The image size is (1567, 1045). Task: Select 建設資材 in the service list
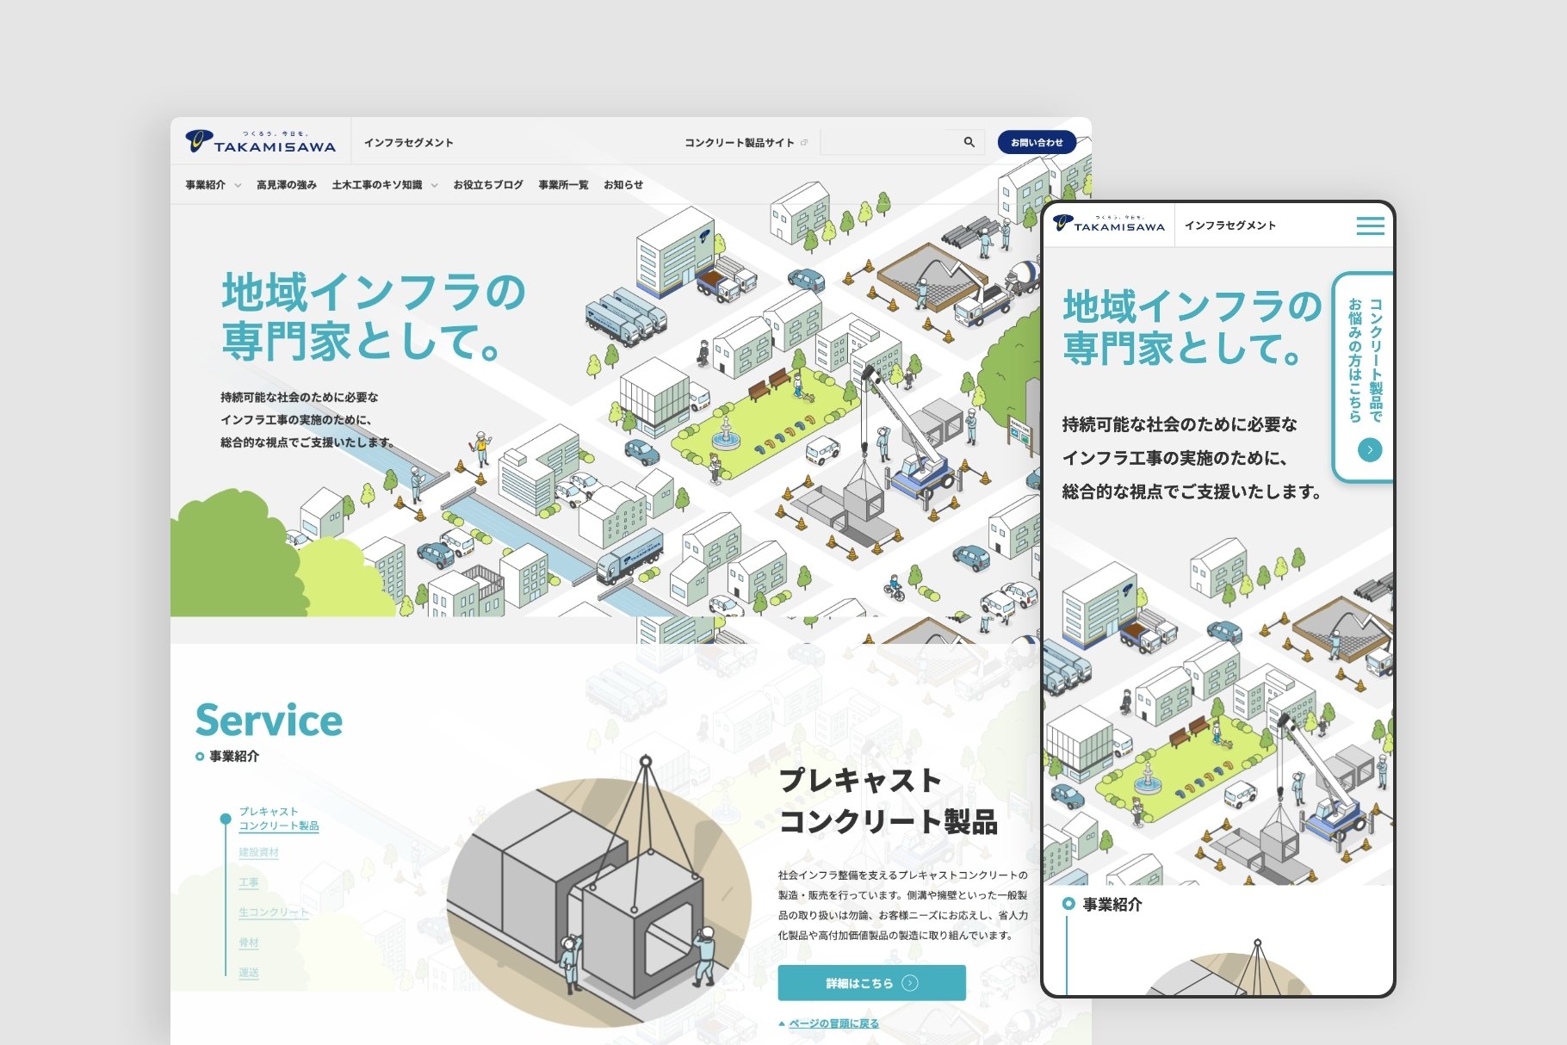pos(258,852)
